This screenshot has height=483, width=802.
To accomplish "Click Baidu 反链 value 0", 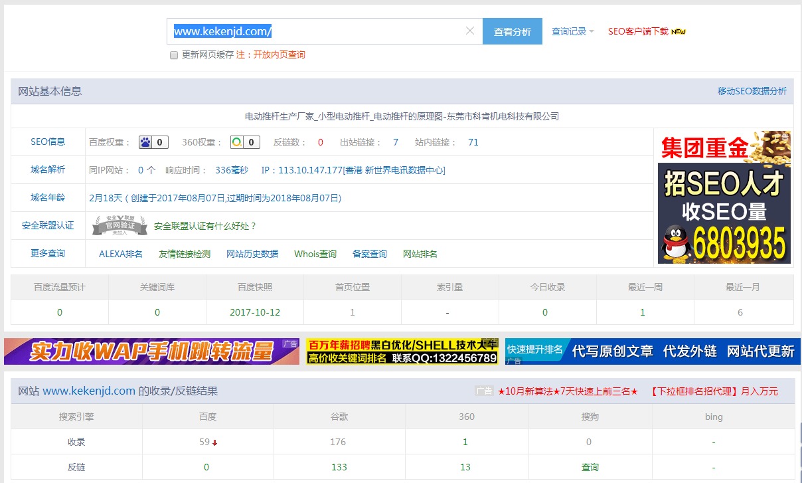I will pyautogui.click(x=206, y=467).
